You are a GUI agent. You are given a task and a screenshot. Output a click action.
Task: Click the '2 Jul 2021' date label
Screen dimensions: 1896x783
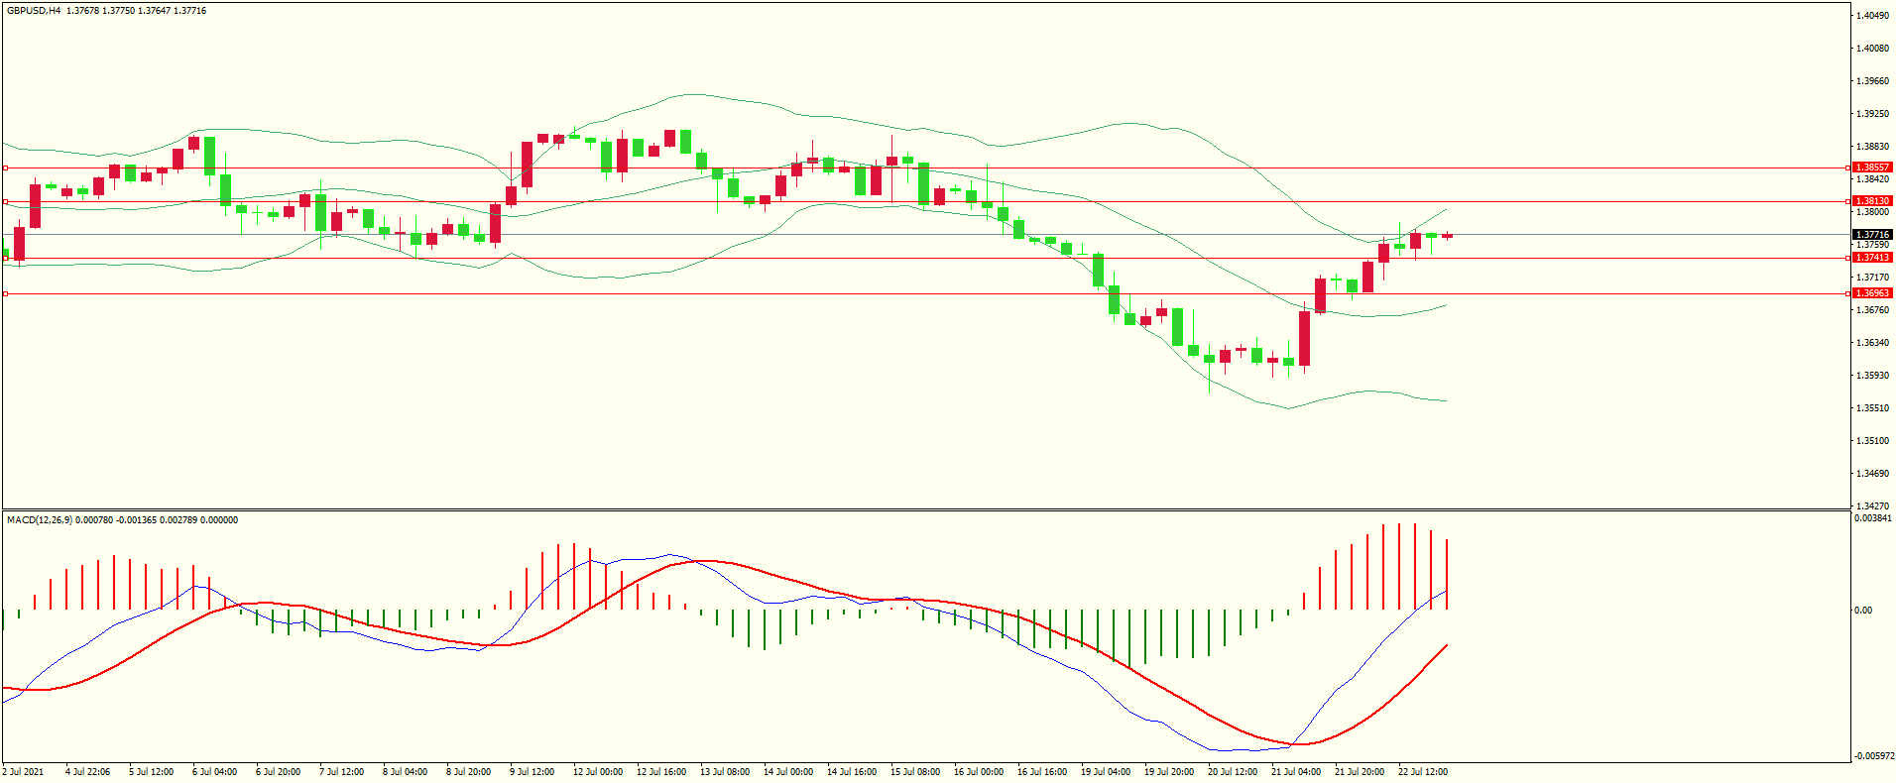tap(24, 772)
